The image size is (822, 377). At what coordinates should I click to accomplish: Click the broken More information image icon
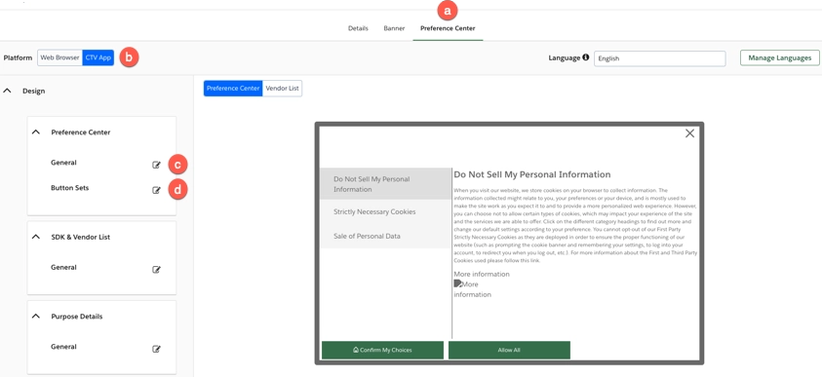[x=457, y=283]
